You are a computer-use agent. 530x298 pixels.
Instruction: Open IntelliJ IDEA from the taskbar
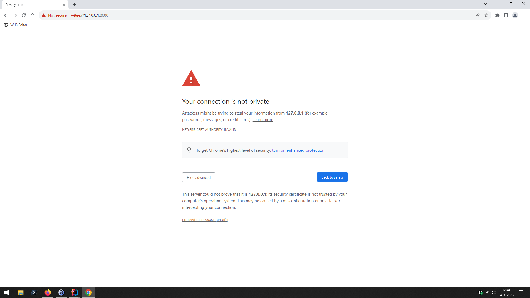coord(75,292)
